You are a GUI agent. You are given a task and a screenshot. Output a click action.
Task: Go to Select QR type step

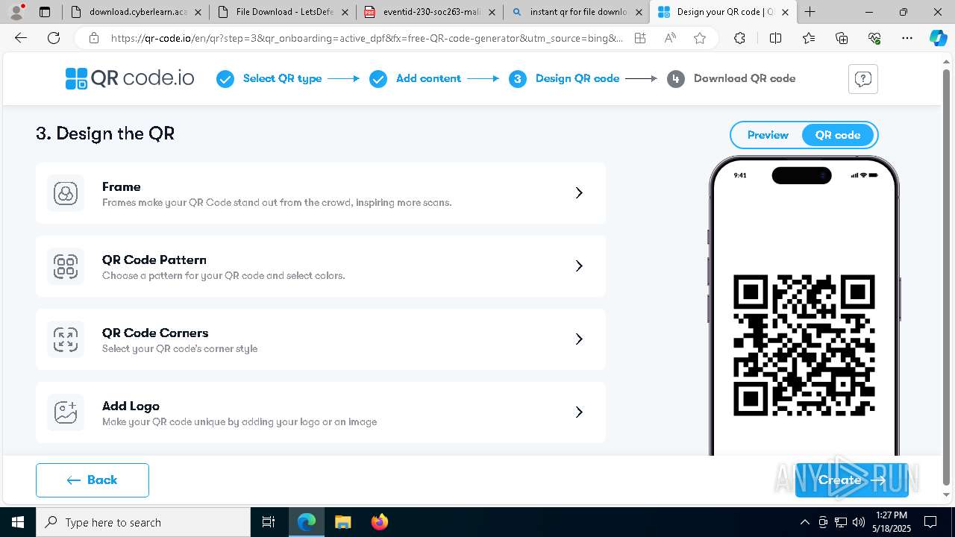(269, 78)
